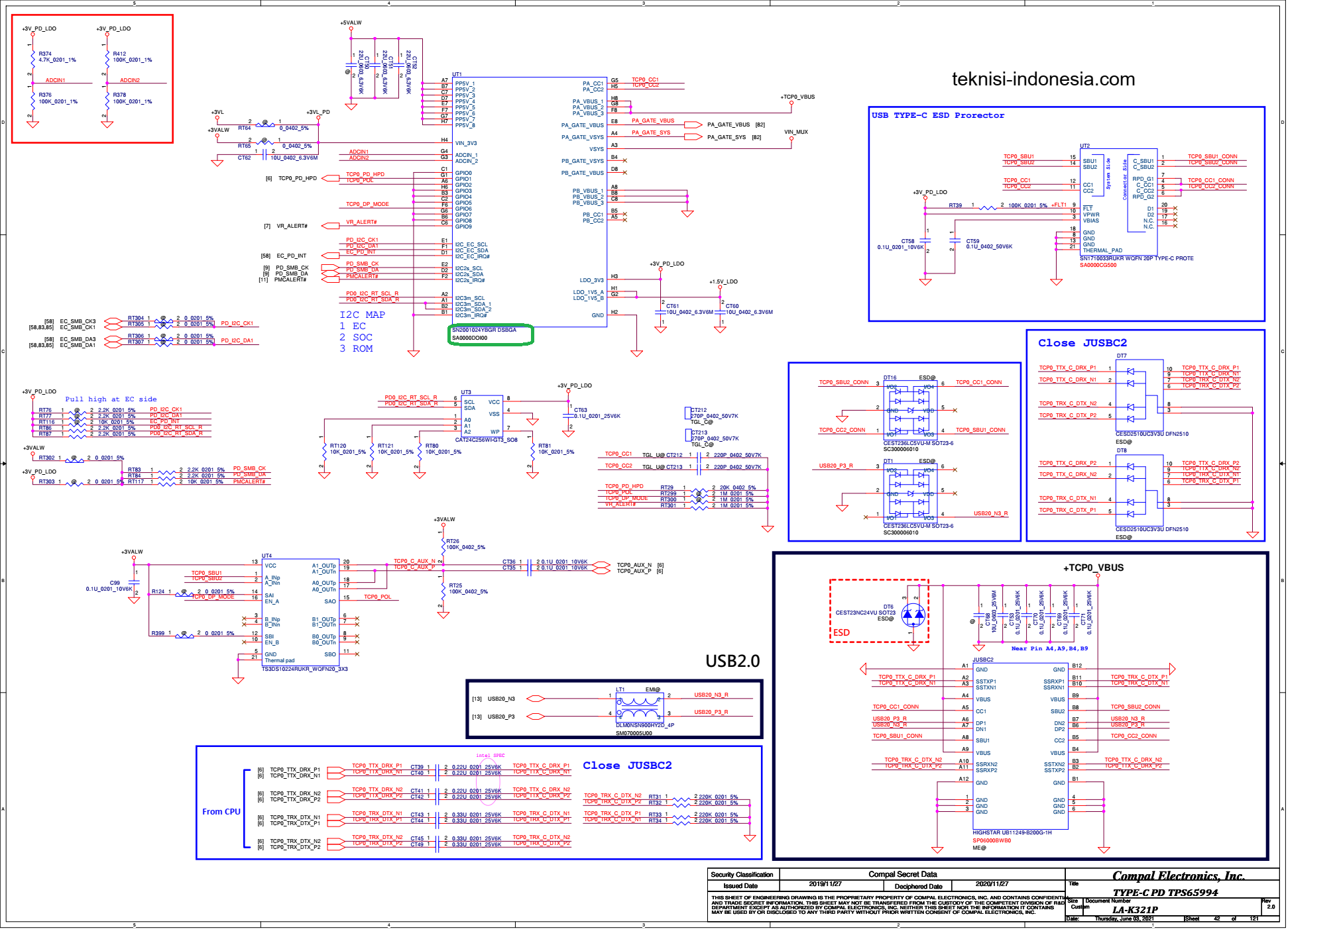Viewport: 1339px width, 945px height.
Task: Select the USB2.0 heading
Action: coord(732,661)
